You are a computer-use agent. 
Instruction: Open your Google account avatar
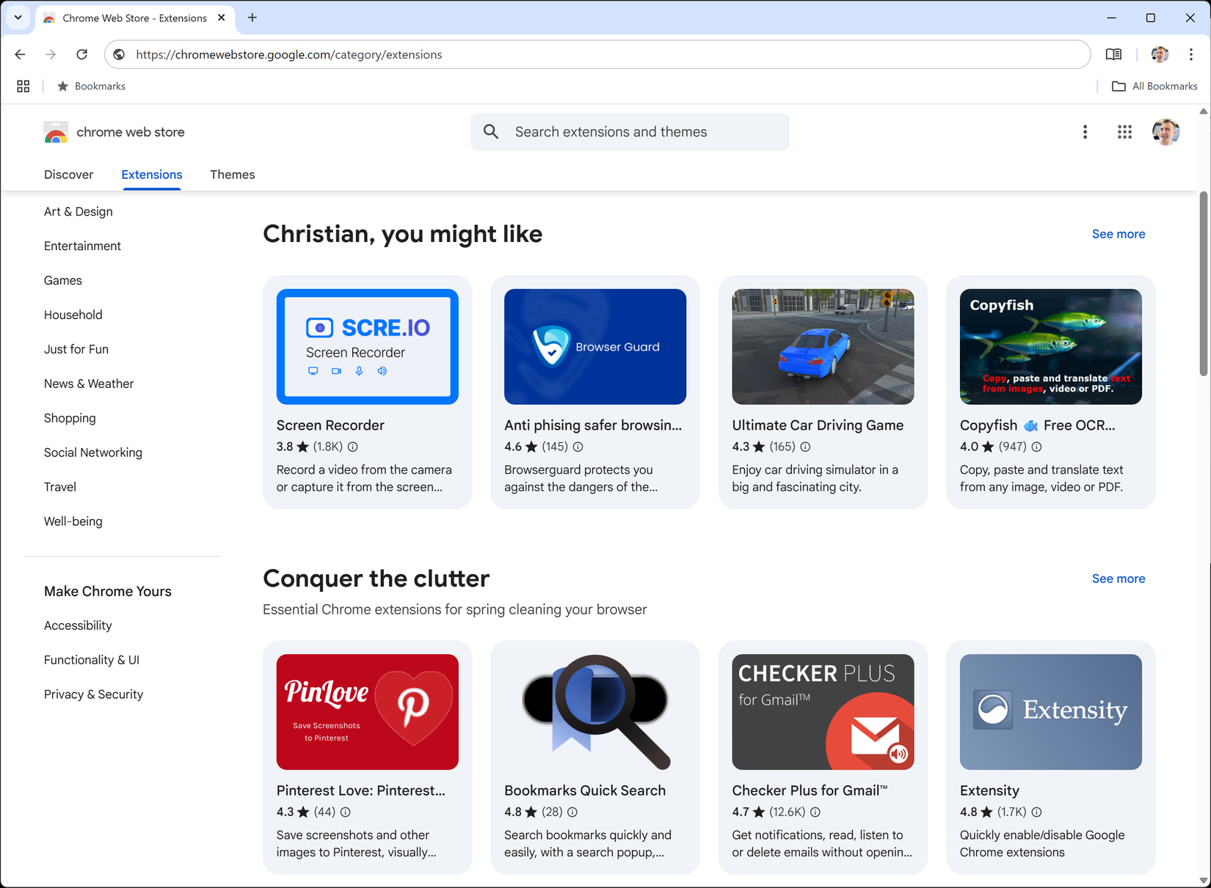point(1165,132)
